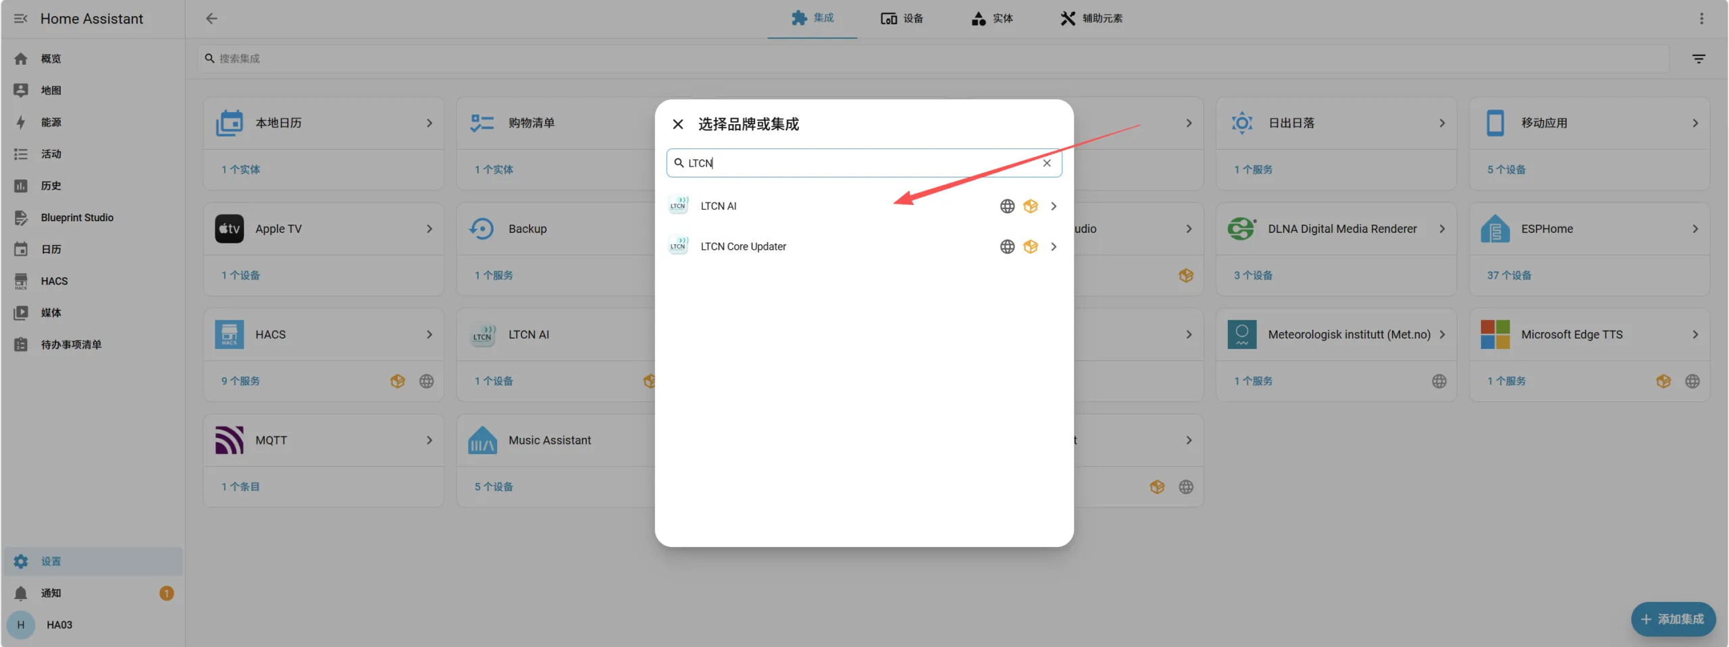Expand the 本地日历 card chevron
The height and width of the screenshot is (647, 1729).
[429, 123]
